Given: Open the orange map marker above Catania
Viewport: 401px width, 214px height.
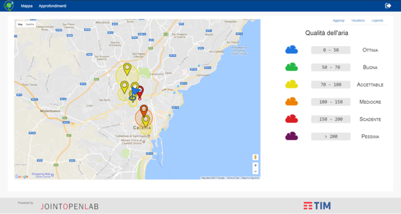Looking at the screenshot, I should (143, 110).
